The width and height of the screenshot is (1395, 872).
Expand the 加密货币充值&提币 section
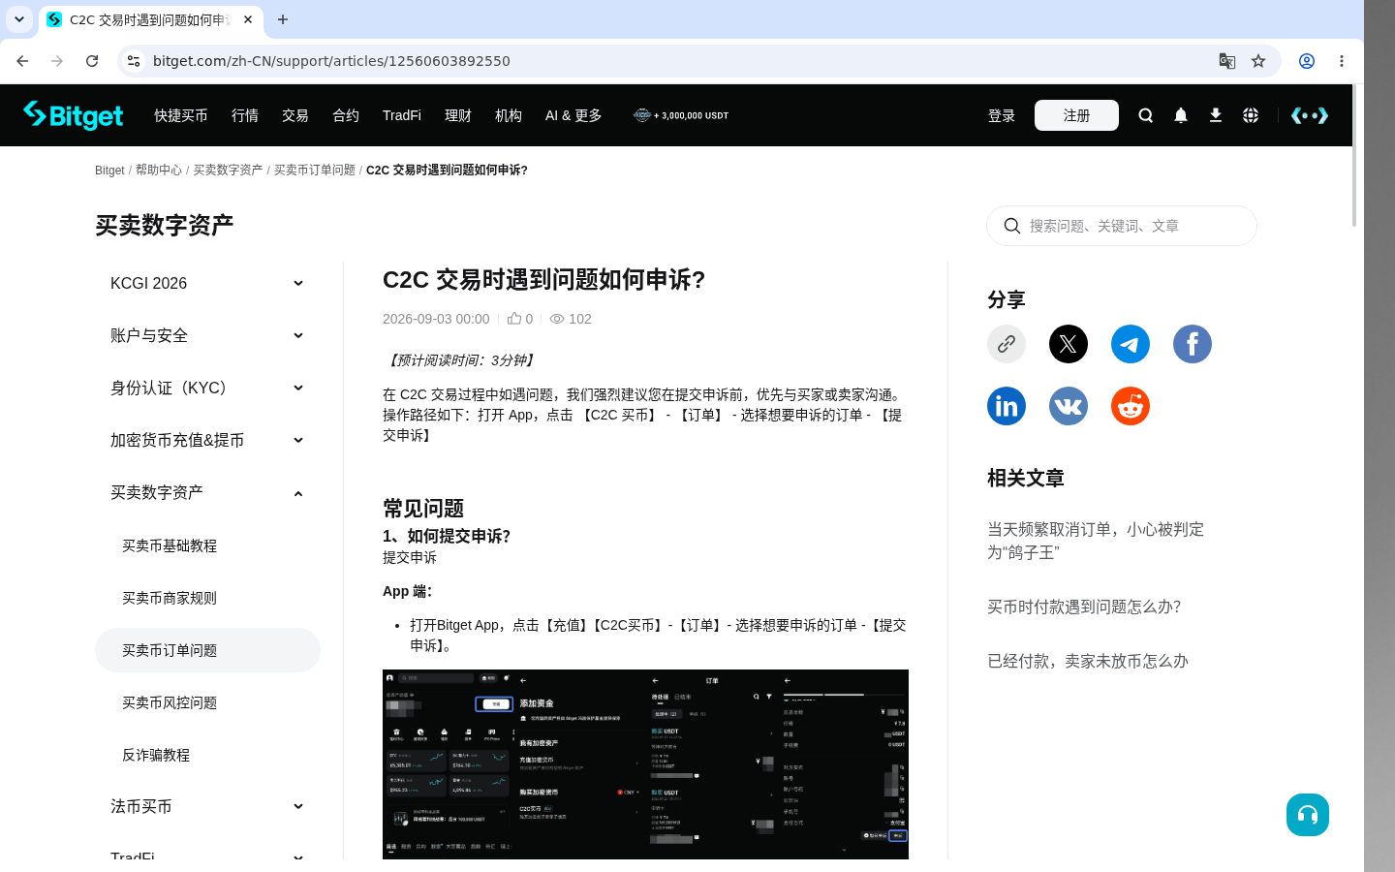[298, 440]
